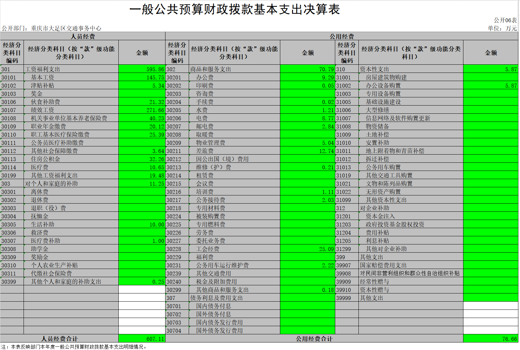Click the amount 25.09

click(x=307, y=249)
